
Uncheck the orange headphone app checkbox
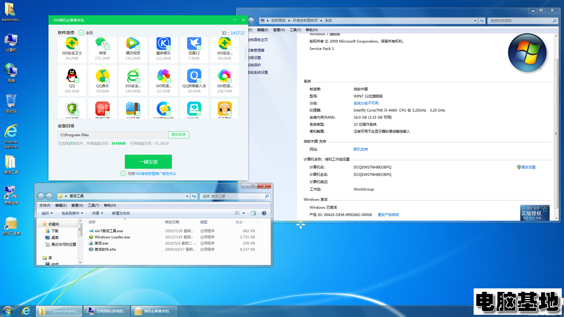click(230, 114)
